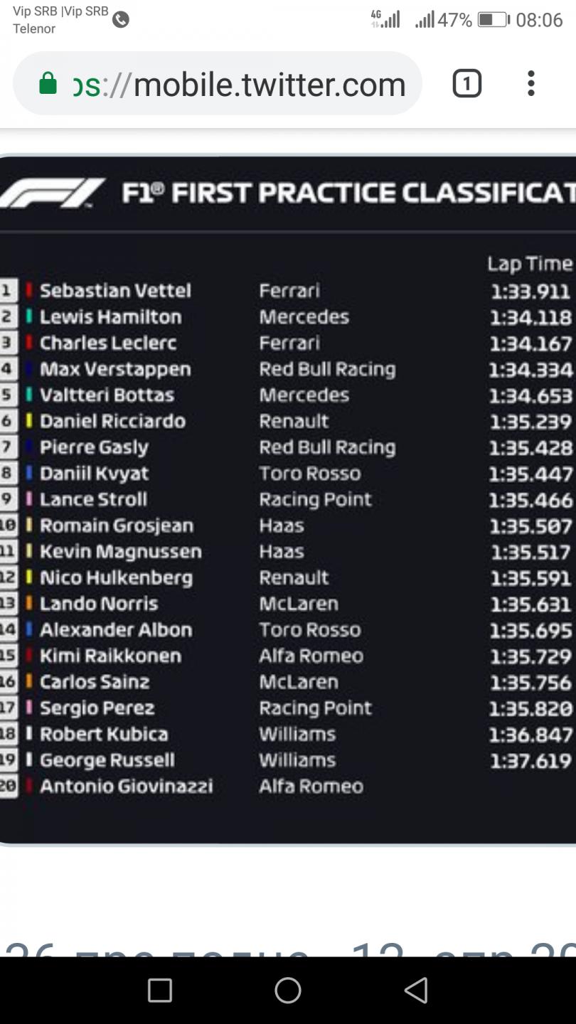Tap Lewis Hamilton's lap time 1:34.118

point(530,317)
